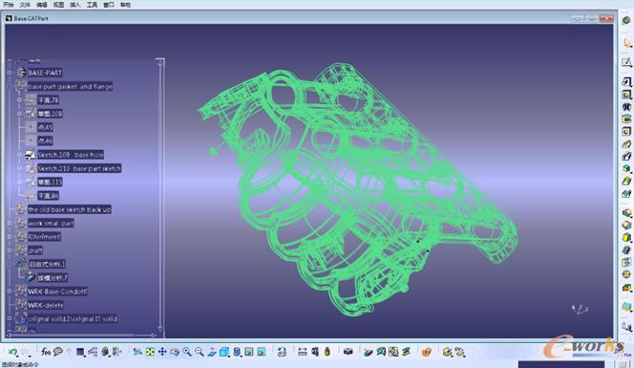Viewport: 634px width, 368px height.
Task: Choose the Zoom Out magnifier icon
Action: 200,352
